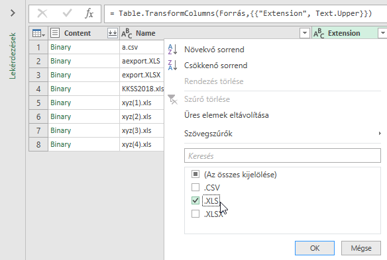The image size is (387, 260).
Task: Click the Mégse cancel button
Action: click(361, 248)
